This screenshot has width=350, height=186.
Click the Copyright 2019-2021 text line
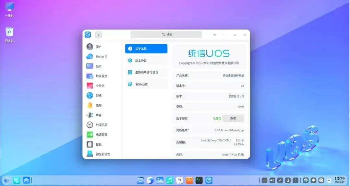pyautogui.click(x=209, y=63)
